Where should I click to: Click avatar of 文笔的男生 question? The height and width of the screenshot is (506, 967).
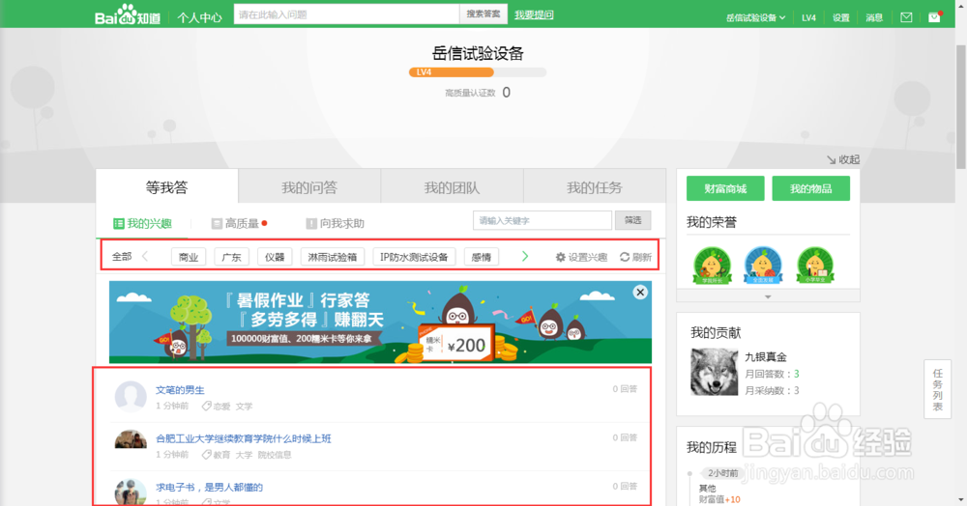pos(131,397)
